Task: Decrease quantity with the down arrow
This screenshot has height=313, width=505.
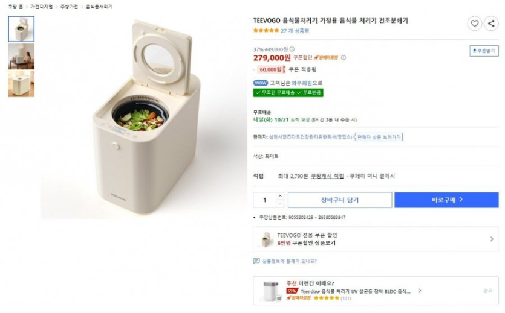Action: (279, 203)
